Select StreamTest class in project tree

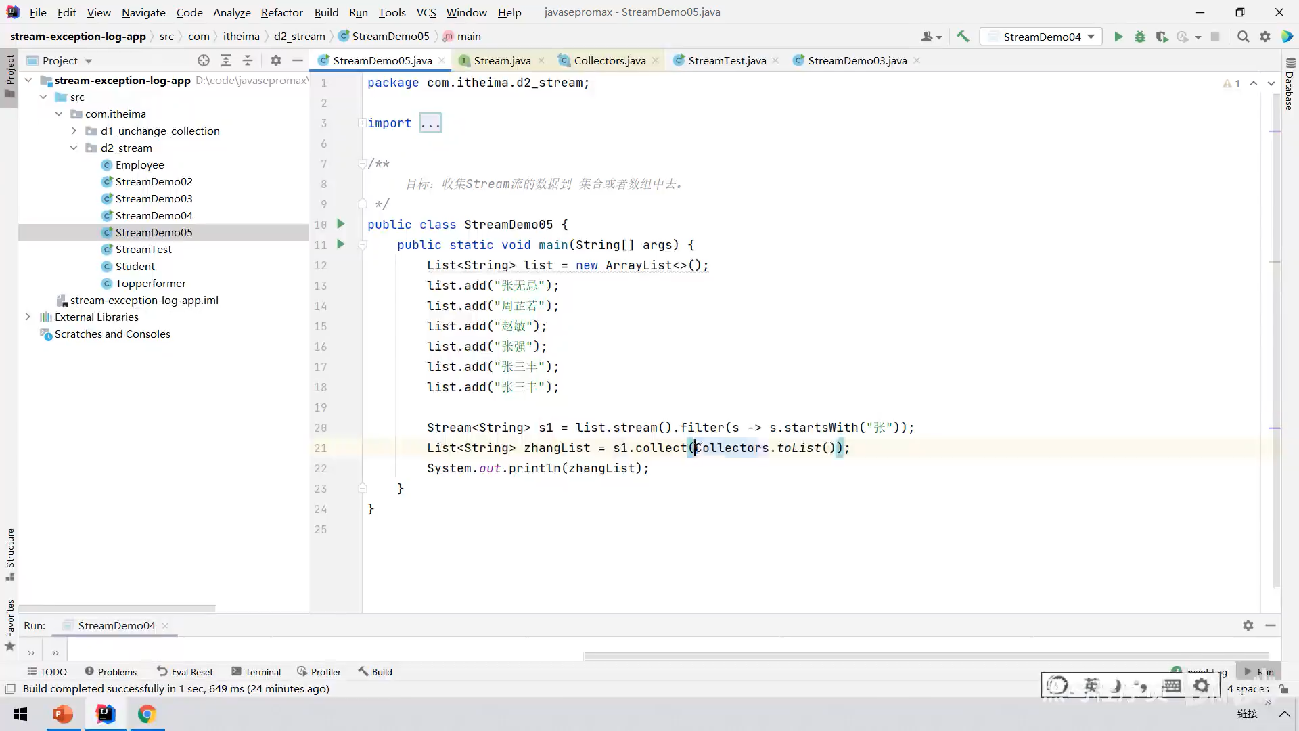(x=143, y=249)
